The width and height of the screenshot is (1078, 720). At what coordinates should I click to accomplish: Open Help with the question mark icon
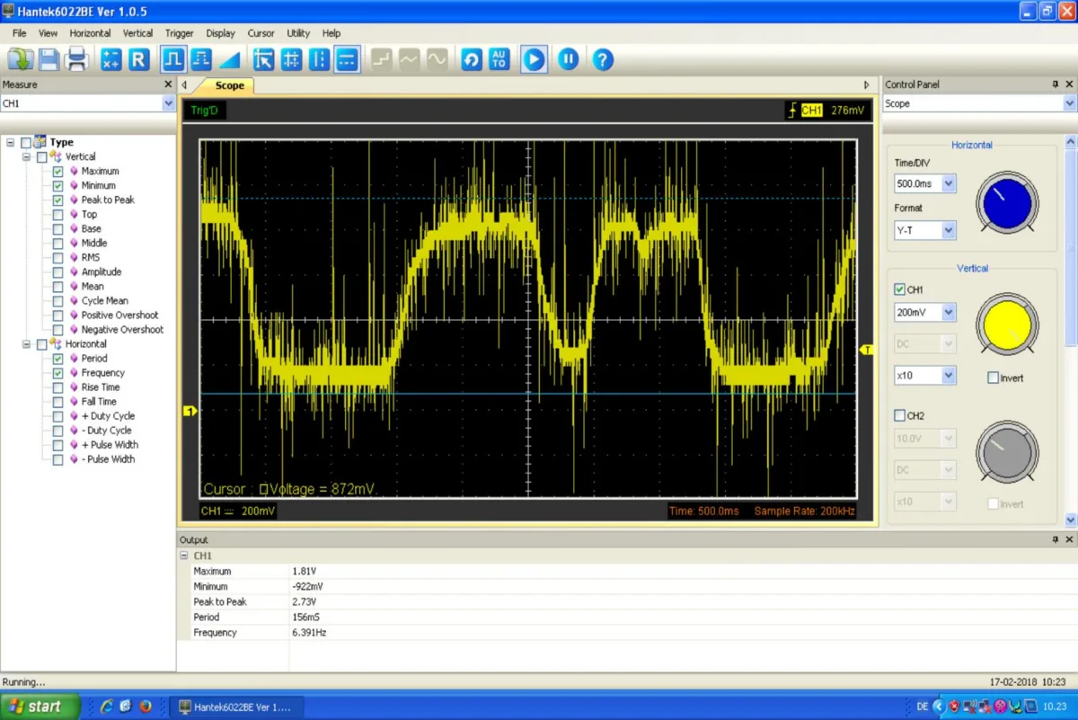pos(603,59)
